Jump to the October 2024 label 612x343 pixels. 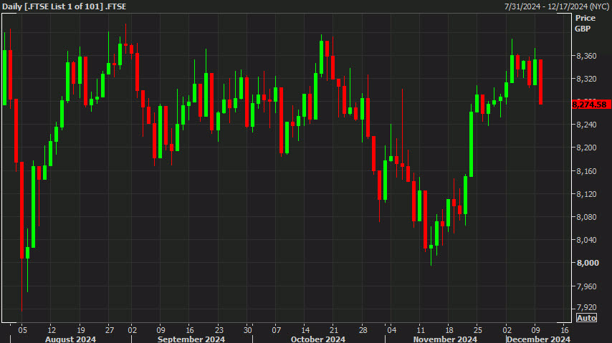[x=318, y=339]
